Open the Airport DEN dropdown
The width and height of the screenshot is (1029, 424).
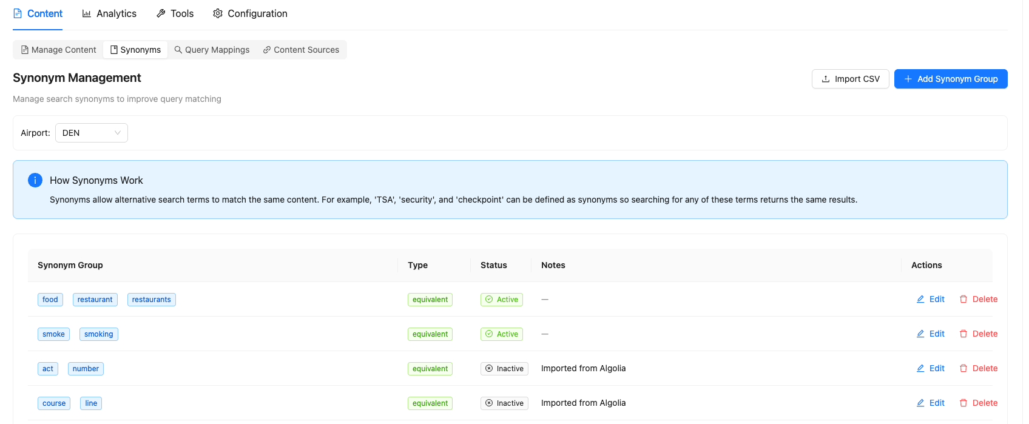(92, 133)
